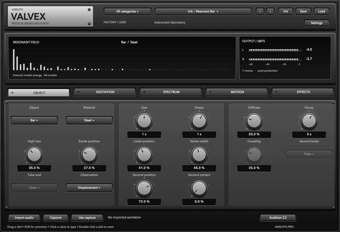Image resolution: width=340 pixels, height=232 pixels.
Task: Click the Stiffness 25.0 % value
Action: pos(254,134)
